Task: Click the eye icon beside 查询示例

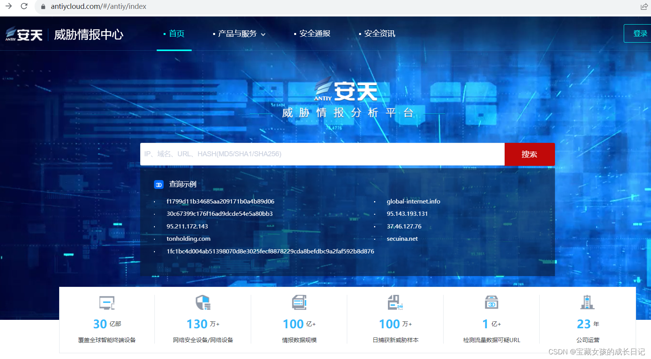Action: pos(159,184)
